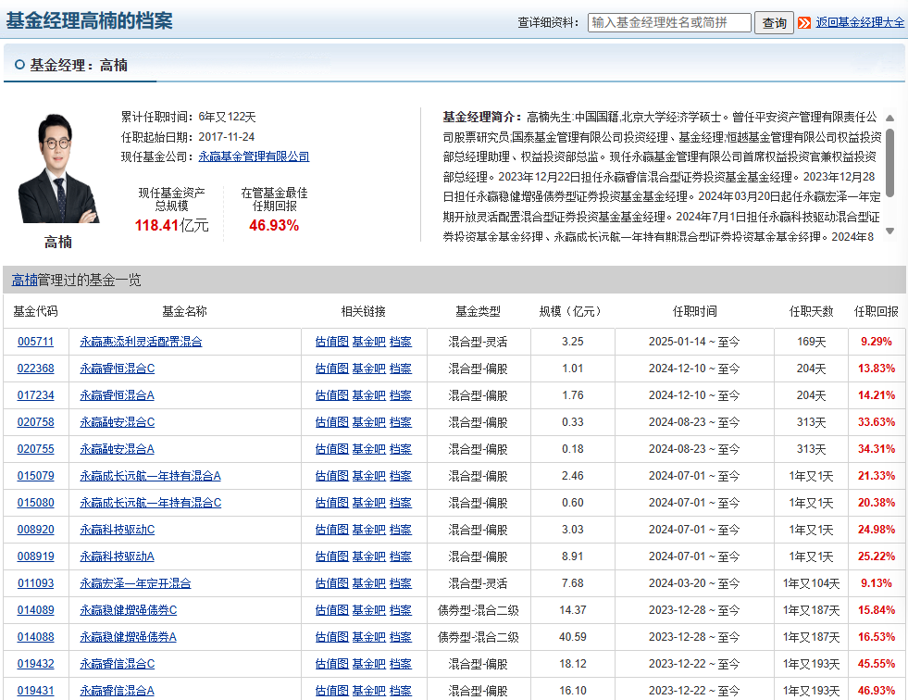Image resolution: width=908 pixels, height=700 pixels.
Task: Click the 40.59 scale value for fund 014088
Action: coord(572,637)
